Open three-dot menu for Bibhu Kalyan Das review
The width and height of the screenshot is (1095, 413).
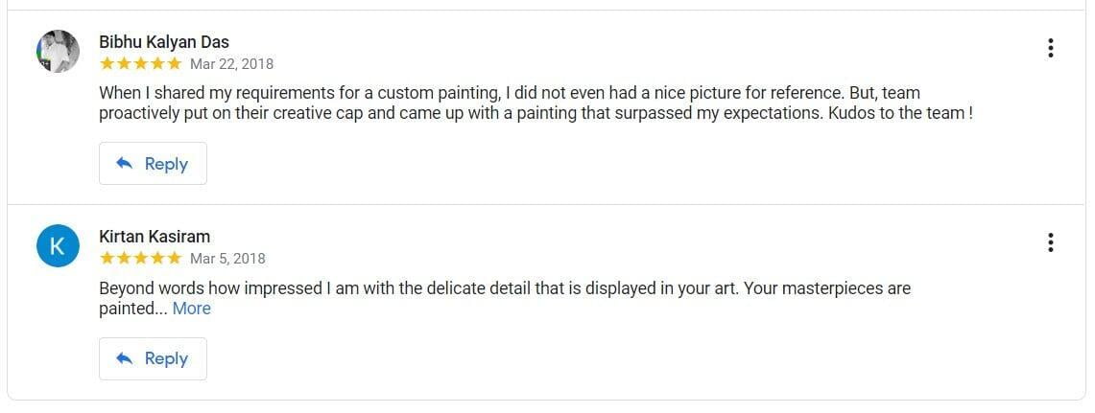pyautogui.click(x=1051, y=48)
